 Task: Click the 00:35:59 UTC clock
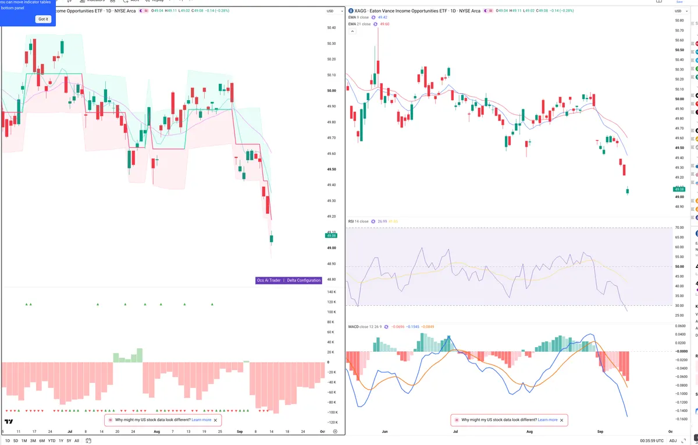[x=653, y=441]
